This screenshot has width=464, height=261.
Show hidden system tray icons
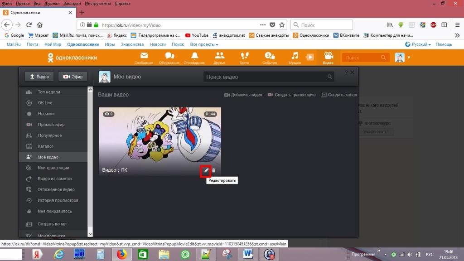pos(385,255)
